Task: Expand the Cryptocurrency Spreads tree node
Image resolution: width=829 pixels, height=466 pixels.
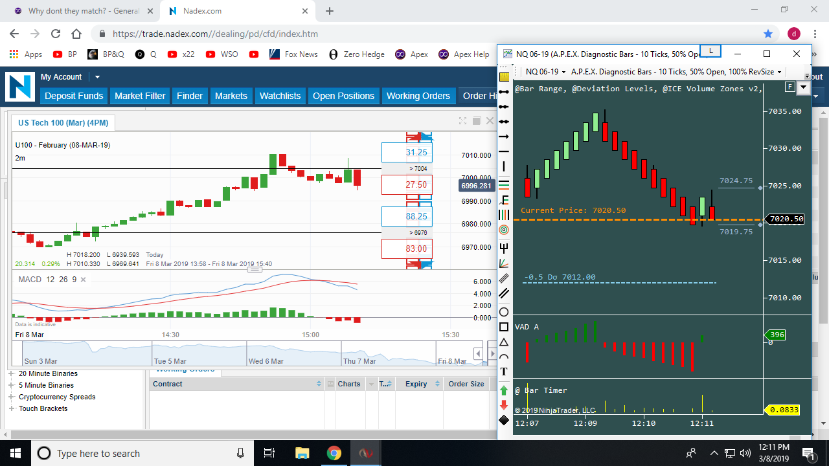Action: coord(12,397)
